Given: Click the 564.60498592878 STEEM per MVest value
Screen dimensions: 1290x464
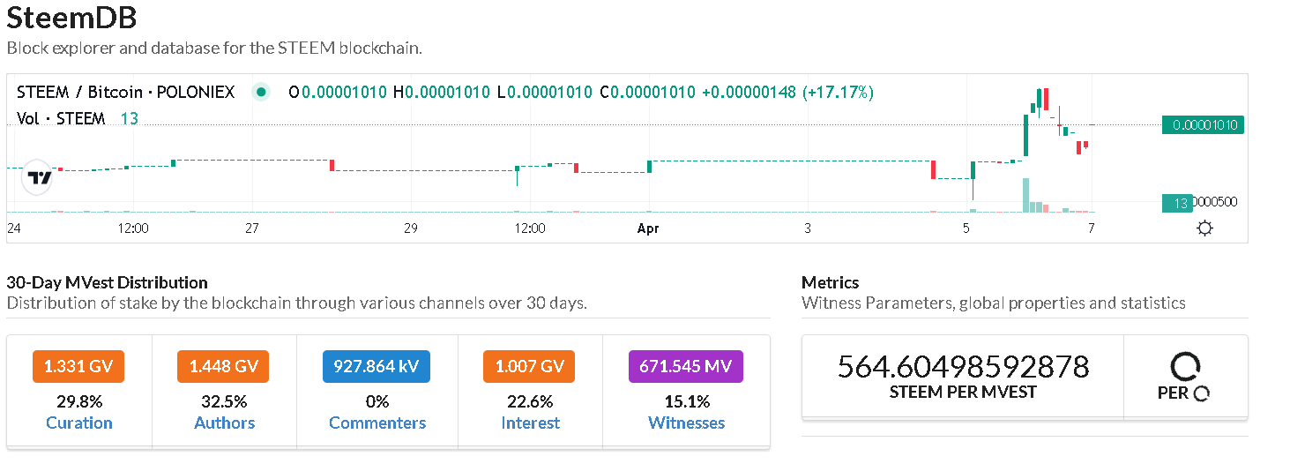Looking at the screenshot, I should pyautogui.click(x=963, y=365).
